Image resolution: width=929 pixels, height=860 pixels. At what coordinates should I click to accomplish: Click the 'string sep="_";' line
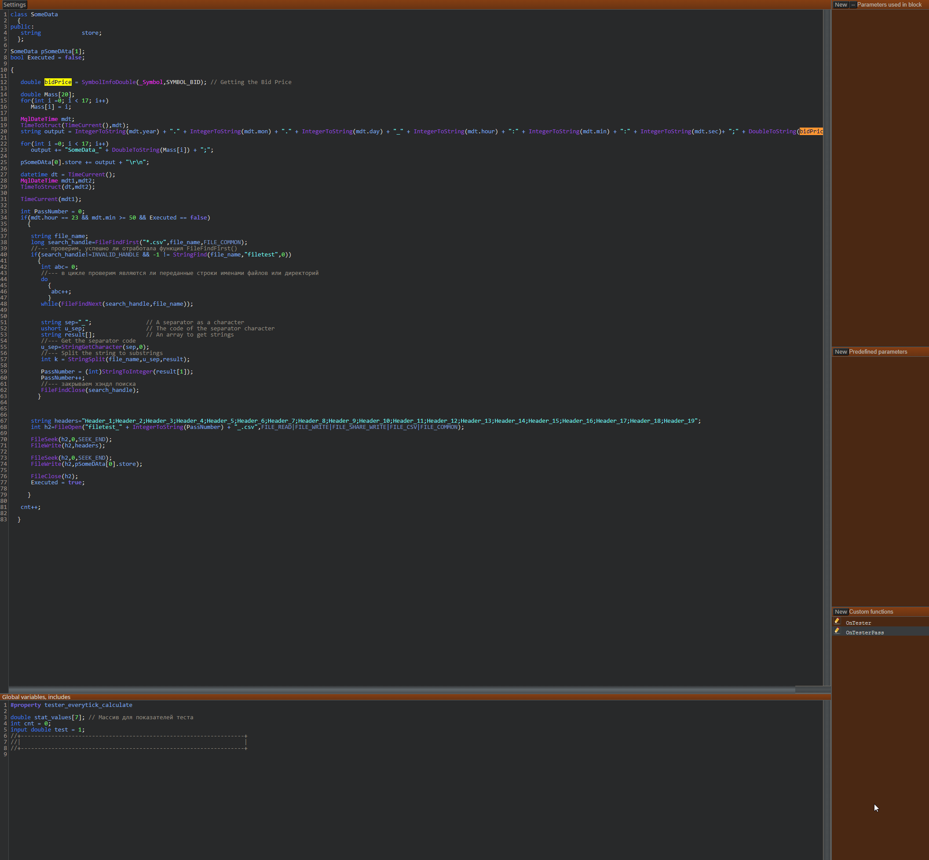[66, 322]
